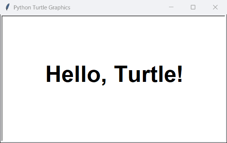Minimize the Python Turtle Graphics window
Screen dimensions: 227x143
point(171,7)
